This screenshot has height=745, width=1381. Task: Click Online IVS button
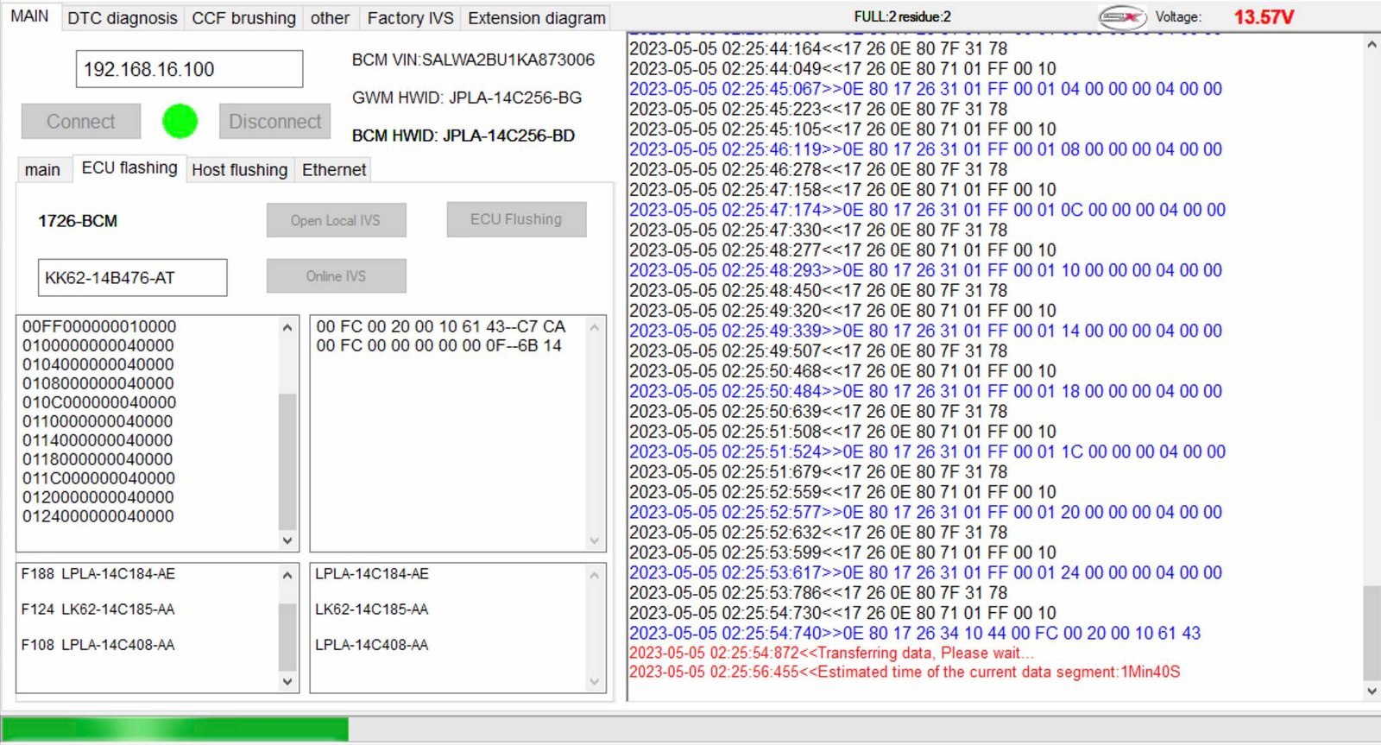[336, 276]
